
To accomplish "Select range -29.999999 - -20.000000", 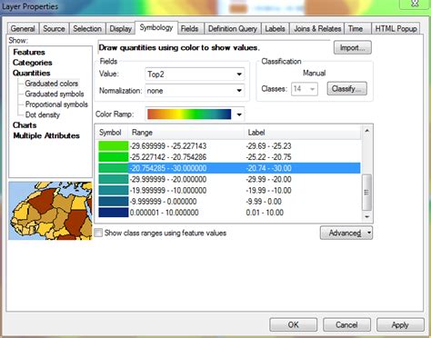I will coord(168,179).
